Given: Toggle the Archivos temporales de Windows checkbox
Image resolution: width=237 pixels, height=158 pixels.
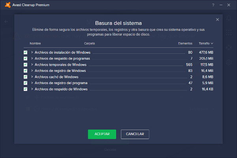Looking at the screenshot, I should [x=26, y=64].
